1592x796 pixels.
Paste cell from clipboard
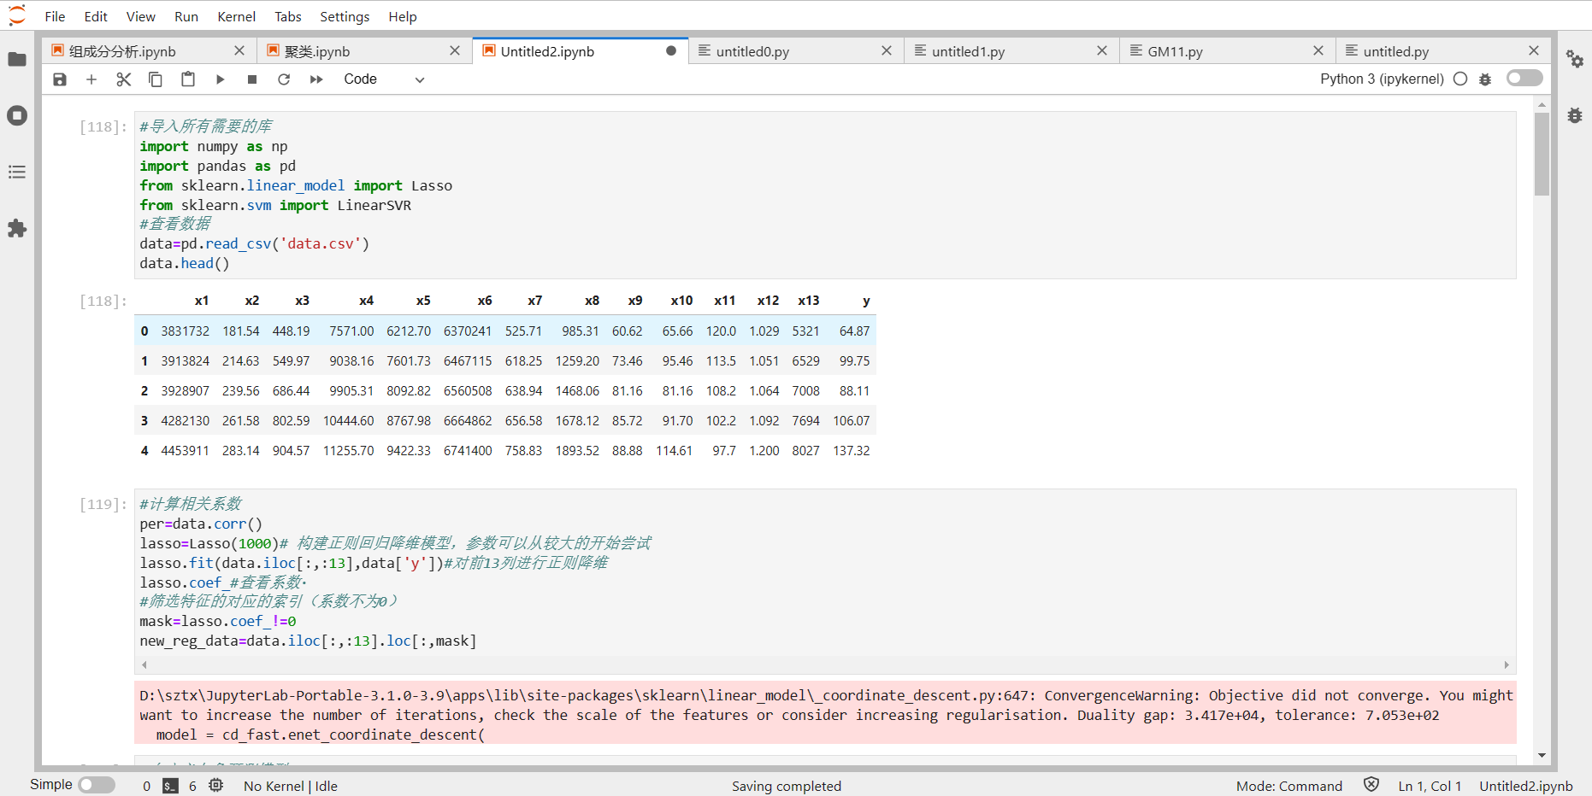[x=188, y=79]
